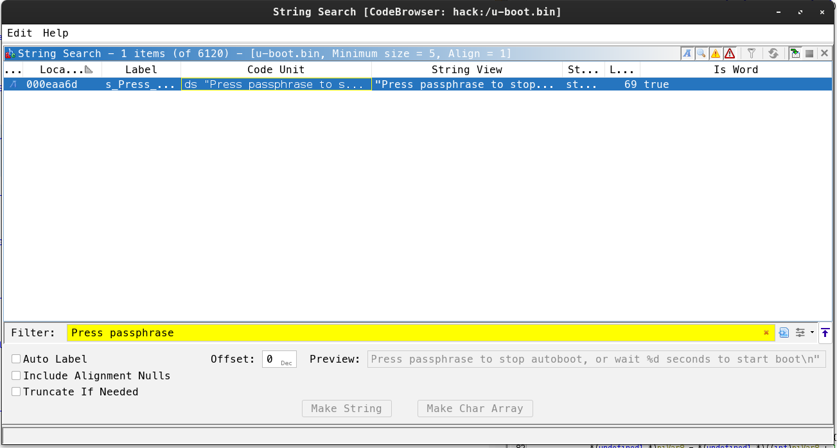Click the Make String button
Viewport: 837px width, 448px height.
click(346, 408)
